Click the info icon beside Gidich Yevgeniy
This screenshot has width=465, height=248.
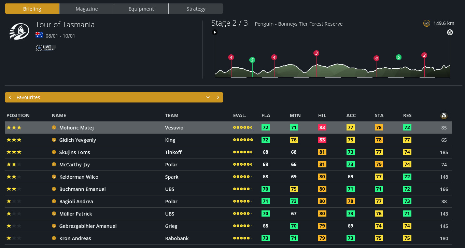[54, 140]
